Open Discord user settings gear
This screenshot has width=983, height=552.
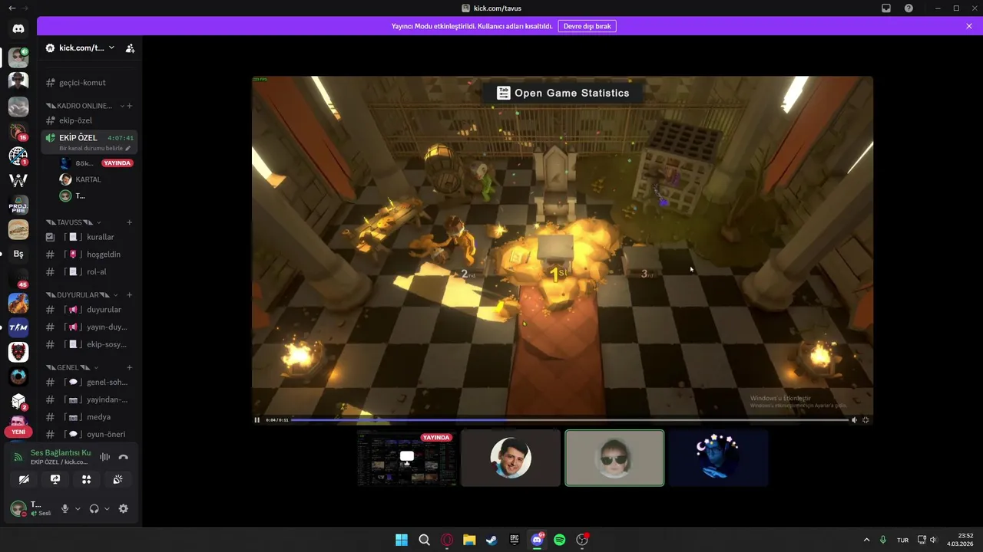coord(123,508)
